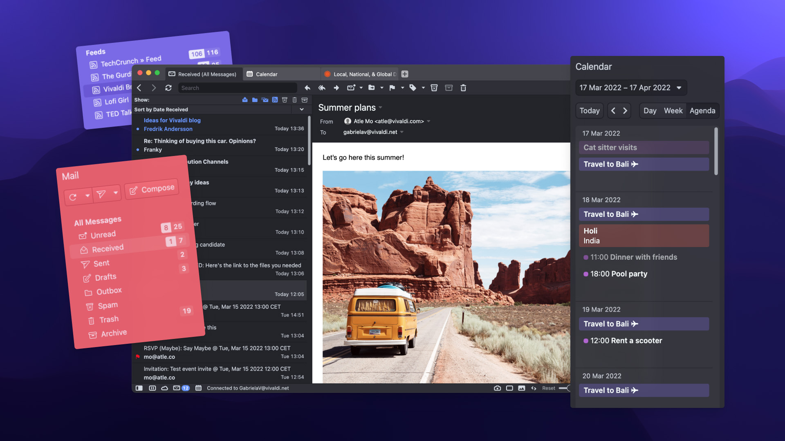
Task: Select the Agenda view in Calendar
Action: pos(702,110)
